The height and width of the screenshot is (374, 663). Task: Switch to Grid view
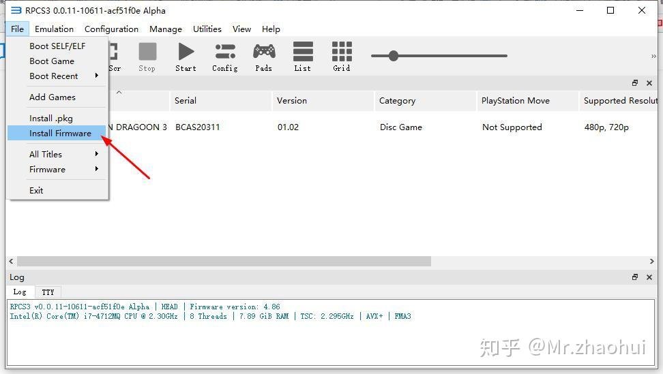tap(342, 56)
